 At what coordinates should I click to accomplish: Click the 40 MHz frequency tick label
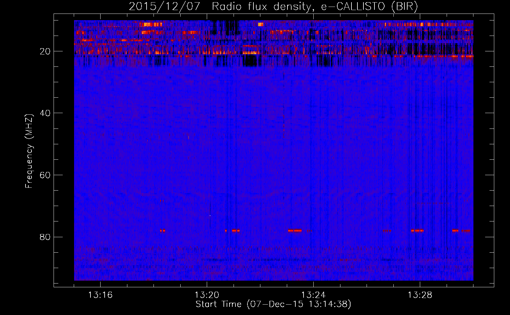coord(45,113)
